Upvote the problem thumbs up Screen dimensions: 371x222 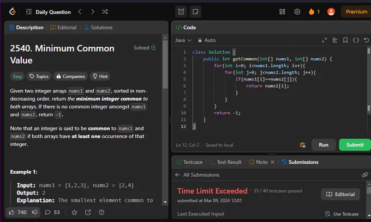[18, 212]
